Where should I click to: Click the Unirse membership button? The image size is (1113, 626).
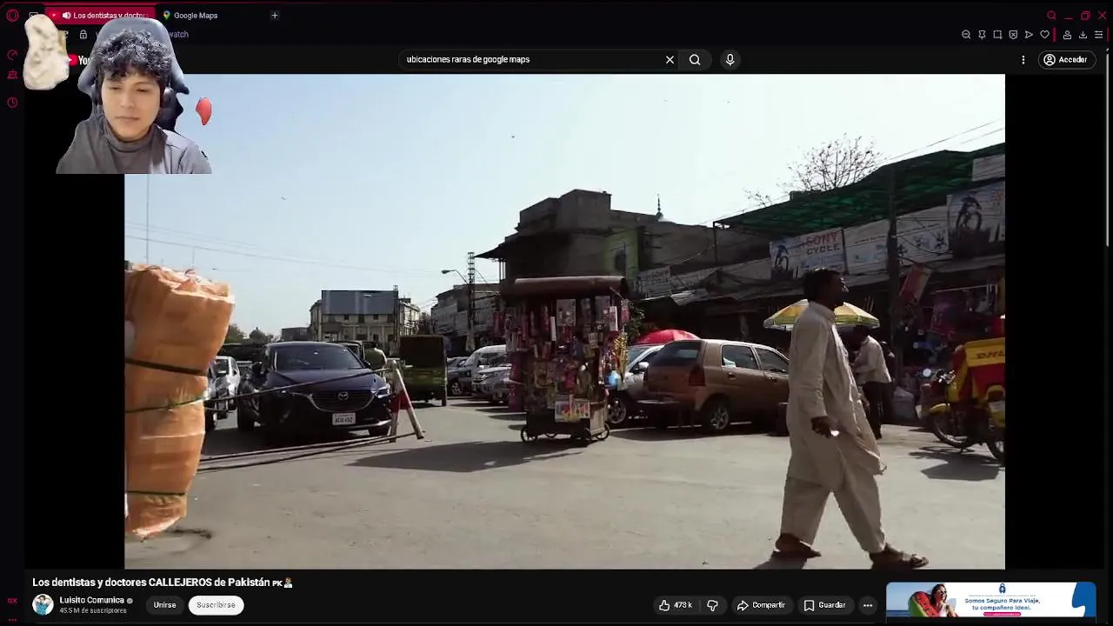(x=164, y=605)
